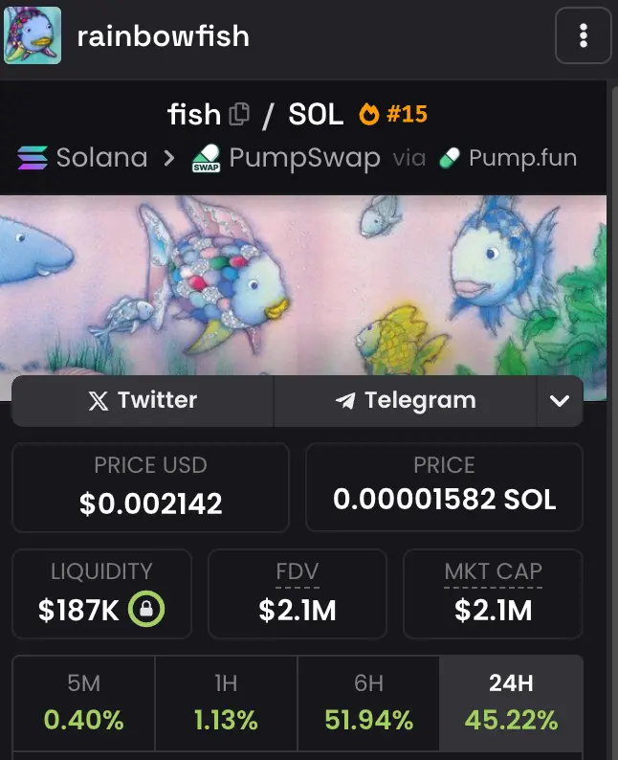Click the Pump.fun link text
618x760 pixels.
[x=522, y=158]
